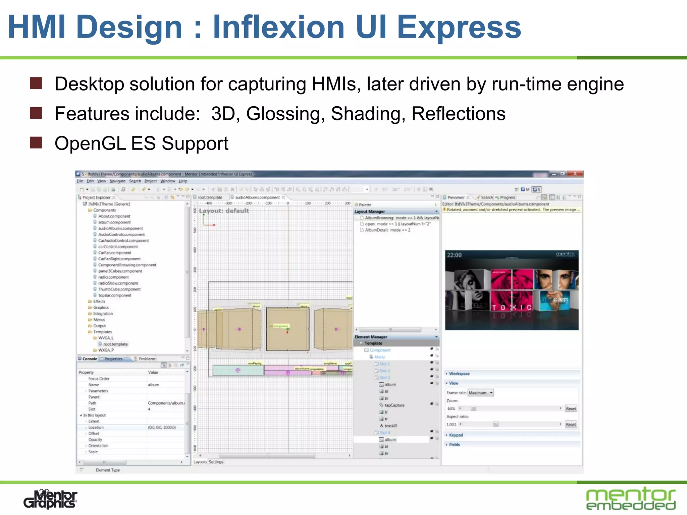Click the 90° rotation toolbar item

385,189
